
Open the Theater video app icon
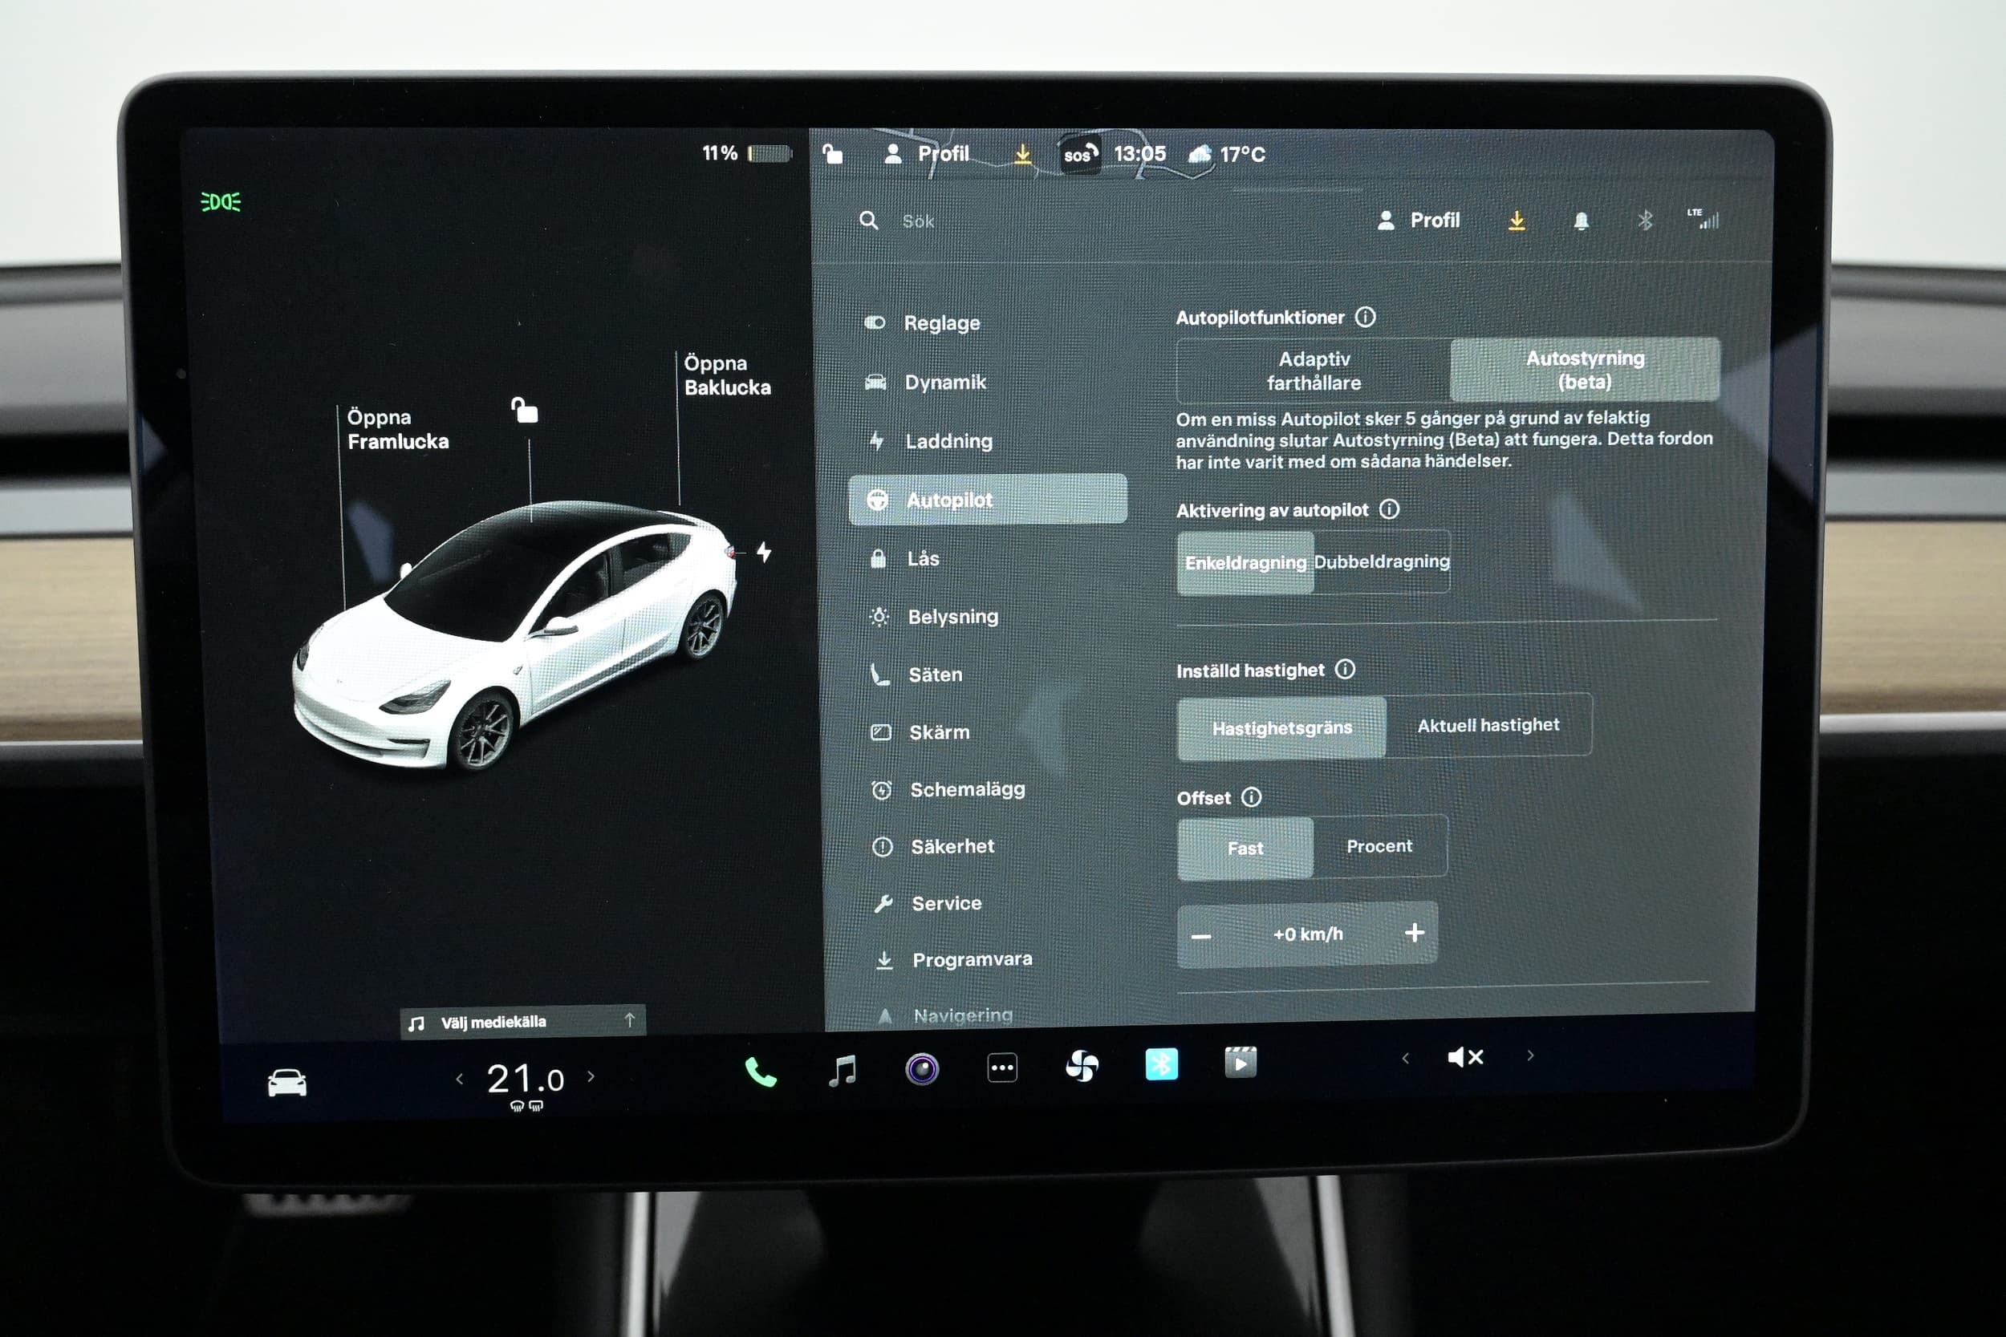pyautogui.click(x=1240, y=1063)
